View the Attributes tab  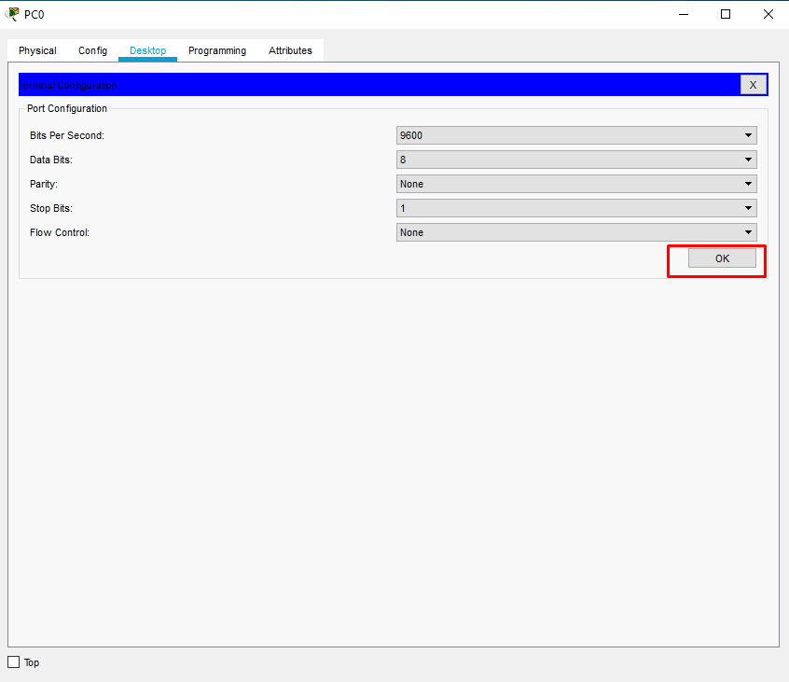(289, 50)
